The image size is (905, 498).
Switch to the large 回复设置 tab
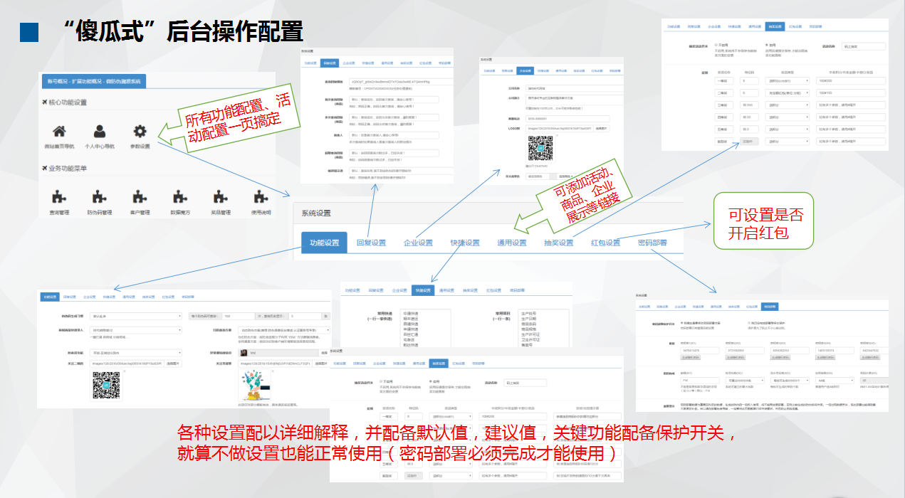(371, 243)
